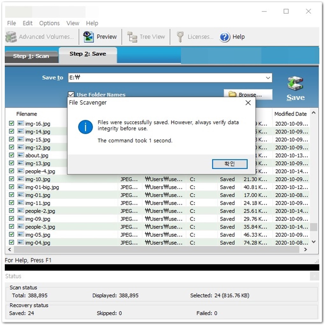Click the image icon of img-13.jpg
The height and width of the screenshot is (326, 326).
tap(20, 163)
